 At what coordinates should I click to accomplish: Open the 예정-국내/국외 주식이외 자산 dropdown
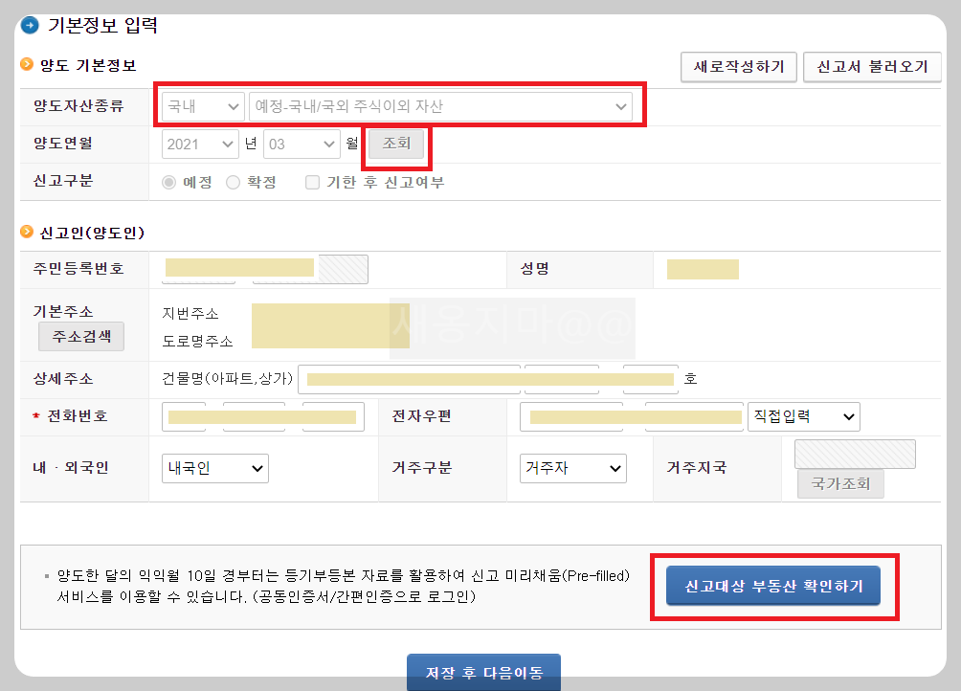click(x=440, y=106)
